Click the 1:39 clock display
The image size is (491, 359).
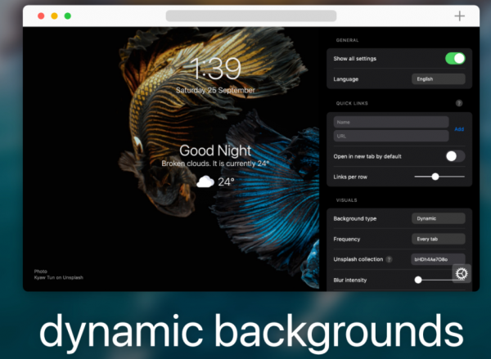[x=216, y=68]
